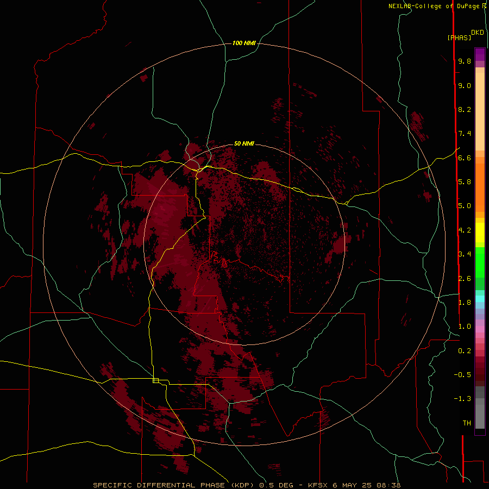Click the 6.6 scale value
This screenshot has height=489, width=489.
pos(465,158)
